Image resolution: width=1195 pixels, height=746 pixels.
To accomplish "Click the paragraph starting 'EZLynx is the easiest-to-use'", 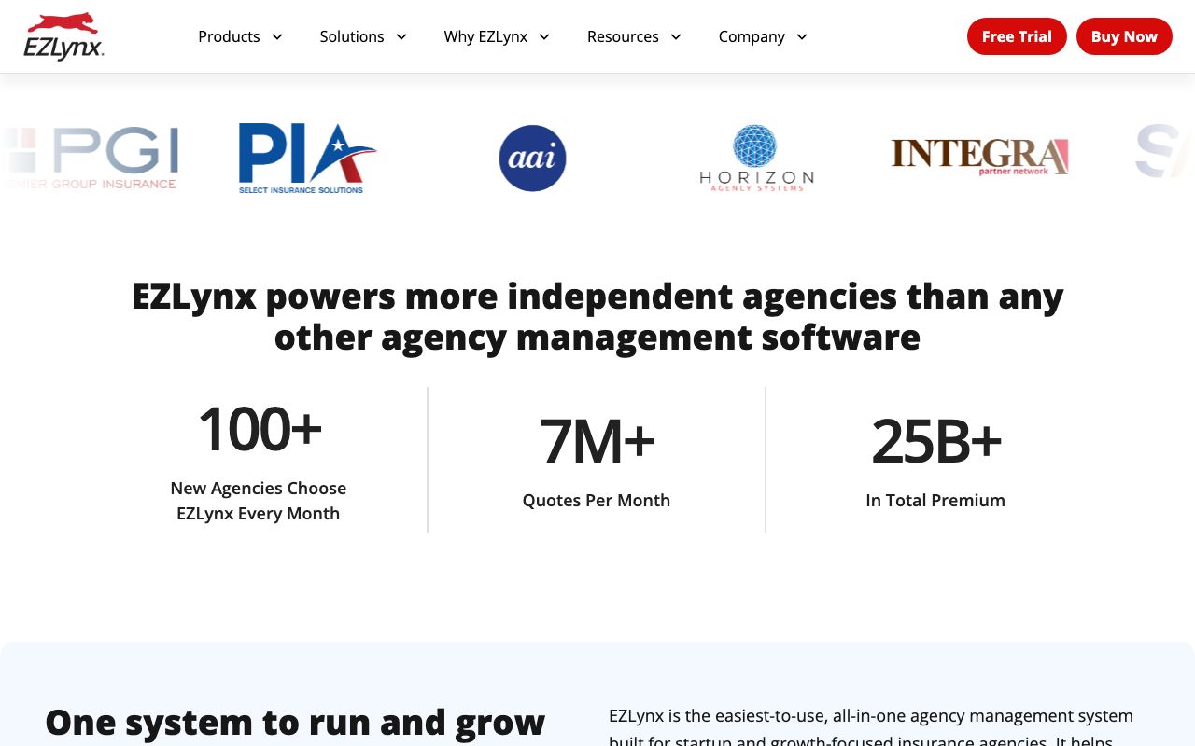I will [871, 727].
